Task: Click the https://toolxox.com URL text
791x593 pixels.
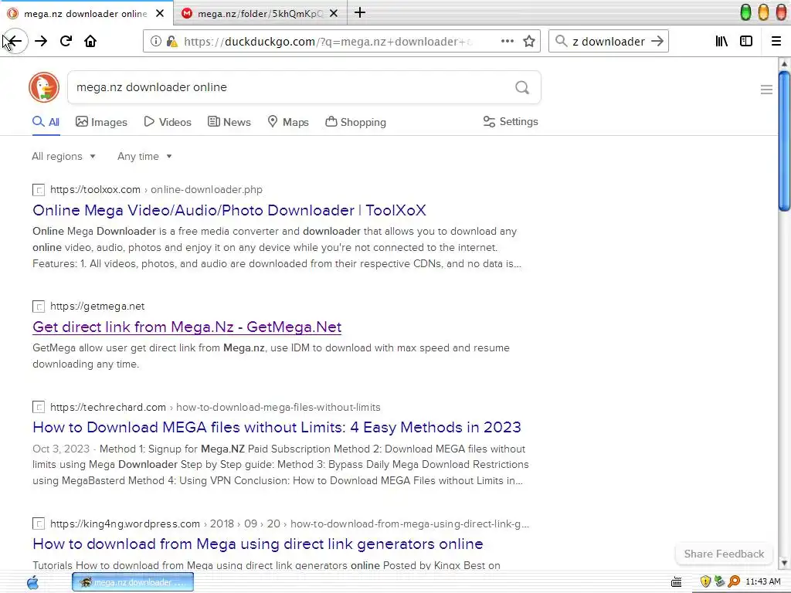Action: pyautogui.click(x=95, y=190)
